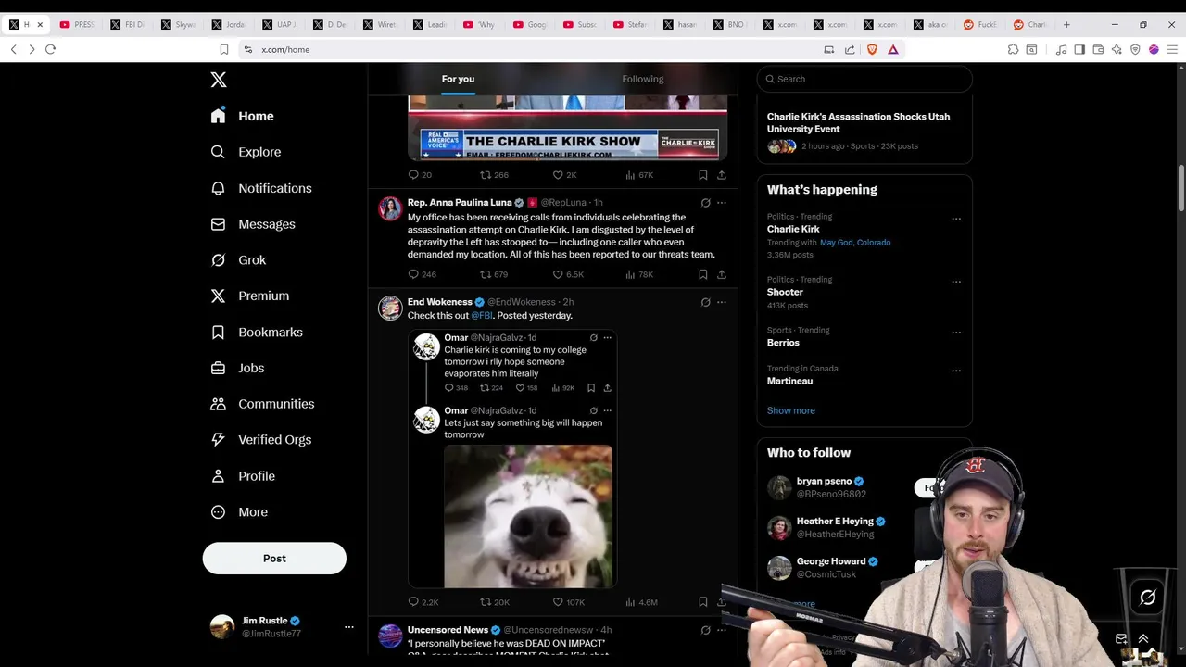
Task: Open the May God, Colorado trending link
Action: point(855,243)
